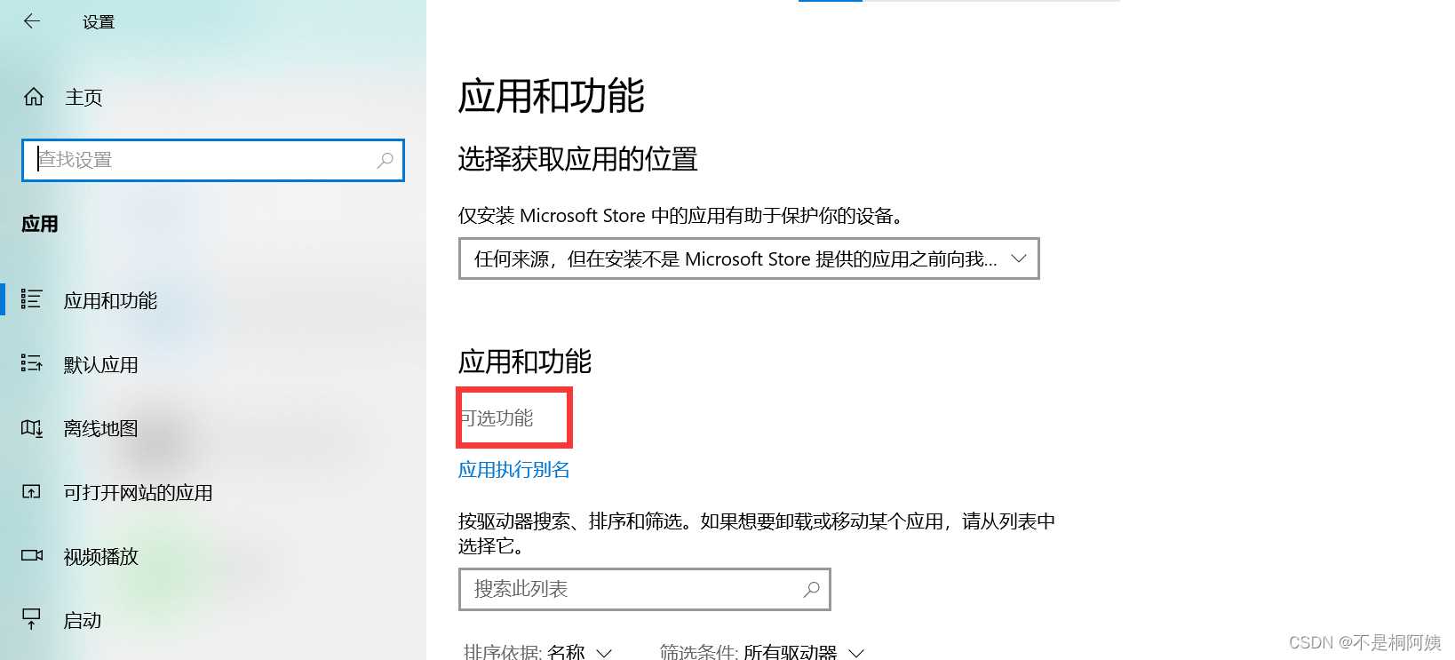Select the Apps & features list icon
Image resolution: width=1455 pixels, height=660 pixels.
[32, 299]
